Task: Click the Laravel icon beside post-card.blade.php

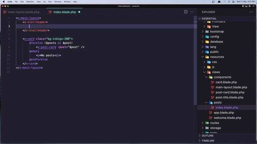Action: pyautogui.click(x=212, y=92)
